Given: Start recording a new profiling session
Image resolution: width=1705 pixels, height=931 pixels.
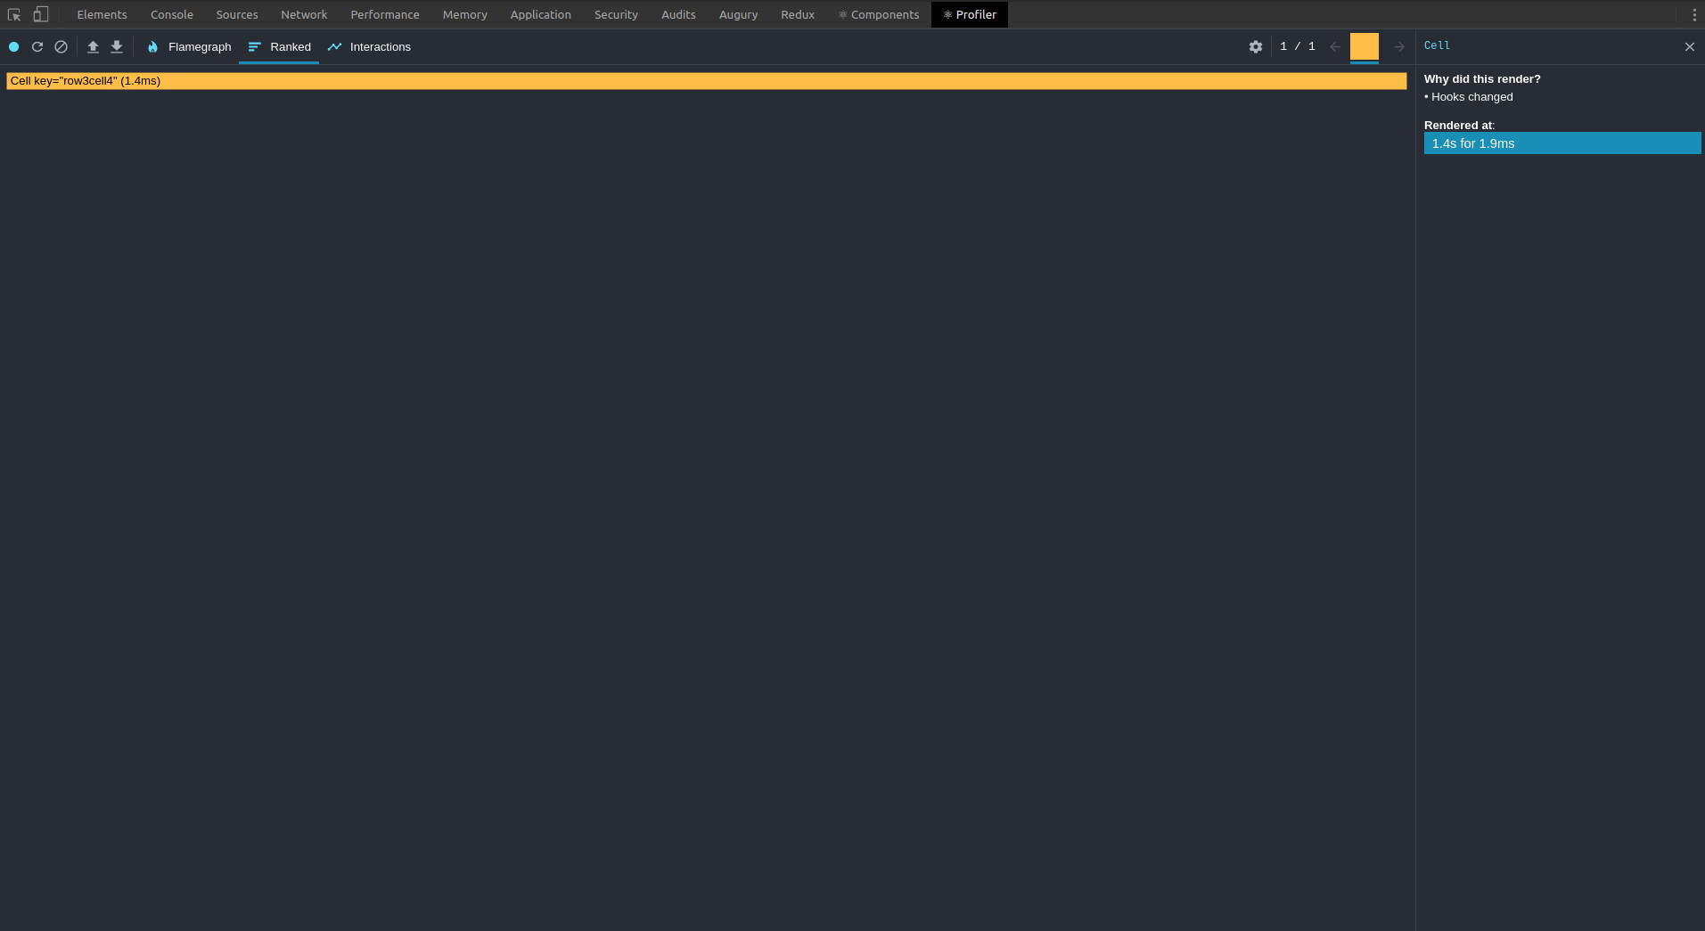Looking at the screenshot, I should [13, 46].
